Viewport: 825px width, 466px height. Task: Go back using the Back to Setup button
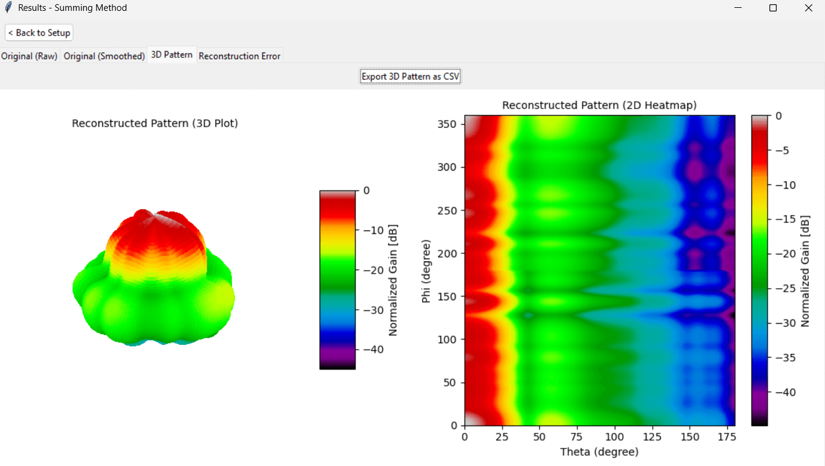39,33
